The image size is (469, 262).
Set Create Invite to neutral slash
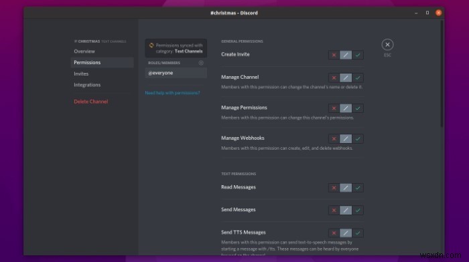(346, 55)
